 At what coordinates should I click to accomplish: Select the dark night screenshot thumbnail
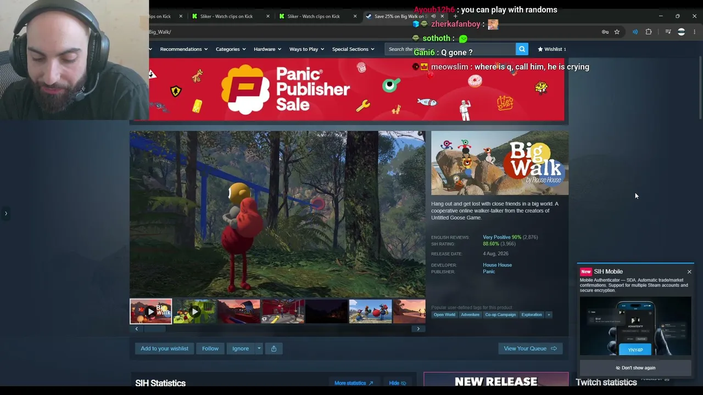pyautogui.click(x=327, y=312)
